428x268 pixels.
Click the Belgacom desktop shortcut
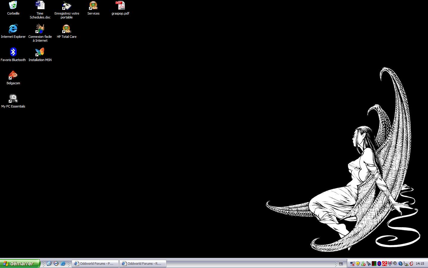pos(13,75)
